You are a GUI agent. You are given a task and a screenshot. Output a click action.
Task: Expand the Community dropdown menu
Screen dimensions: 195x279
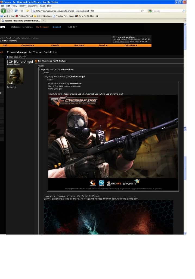coord(28,45)
